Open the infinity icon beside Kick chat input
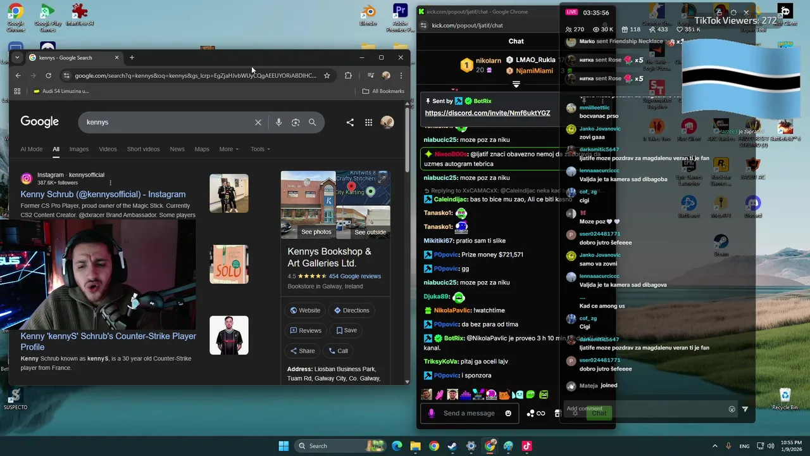Image resolution: width=810 pixels, height=456 pixels. tap(540, 414)
